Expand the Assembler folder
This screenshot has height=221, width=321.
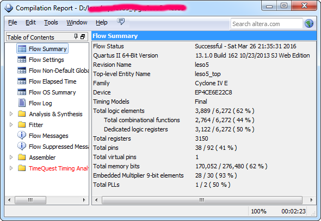tap(11, 157)
